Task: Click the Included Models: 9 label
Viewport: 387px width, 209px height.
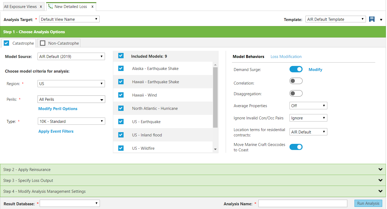Action: pyautogui.click(x=149, y=56)
